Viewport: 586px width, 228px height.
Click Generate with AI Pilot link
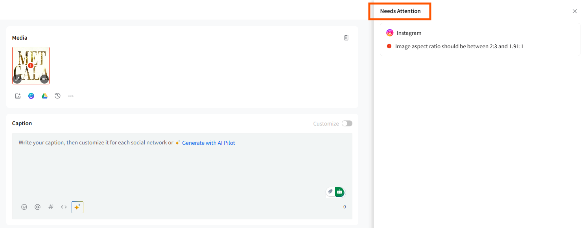point(208,143)
